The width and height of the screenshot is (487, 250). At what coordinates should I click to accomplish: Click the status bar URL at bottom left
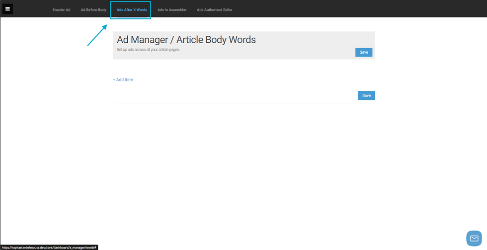tap(49, 247)
